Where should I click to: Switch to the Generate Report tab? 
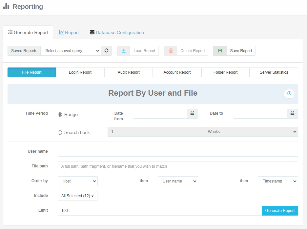pyautogui.click(x=28, y=32)
